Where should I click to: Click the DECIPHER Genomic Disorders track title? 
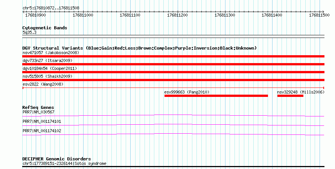56,159
